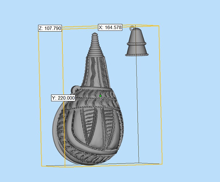
Task: Click the X: 164.578 dimension label
Action: pos(110,27)
